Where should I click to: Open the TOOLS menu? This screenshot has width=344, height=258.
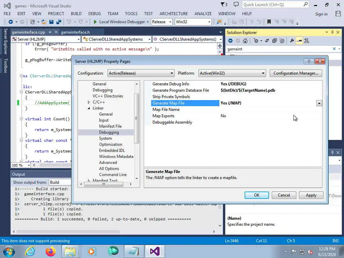point(131,13)
